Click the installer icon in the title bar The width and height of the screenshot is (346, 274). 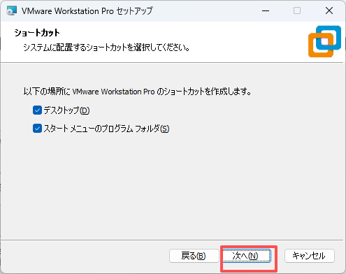coord(12,10)
